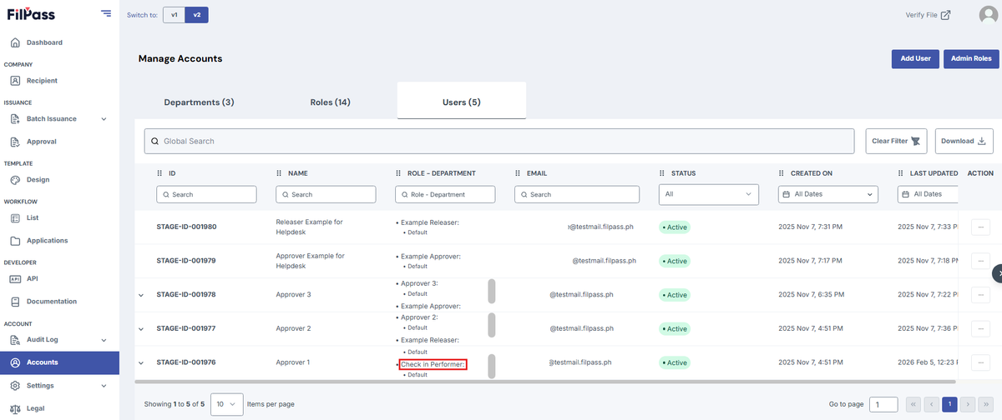Select pagination page 1 button
Image resolution: width=1002 pixels, height=420 pixels.
949,404
